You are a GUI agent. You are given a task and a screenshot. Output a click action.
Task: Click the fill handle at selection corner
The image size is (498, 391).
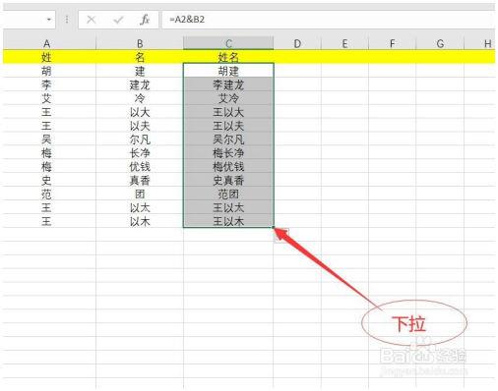tap(274, 227)
